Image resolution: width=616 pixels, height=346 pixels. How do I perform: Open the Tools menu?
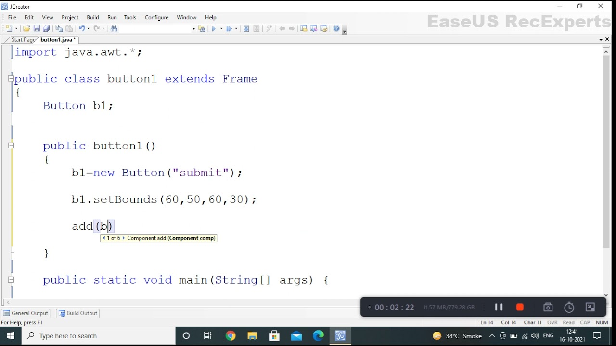pos(130,17)
